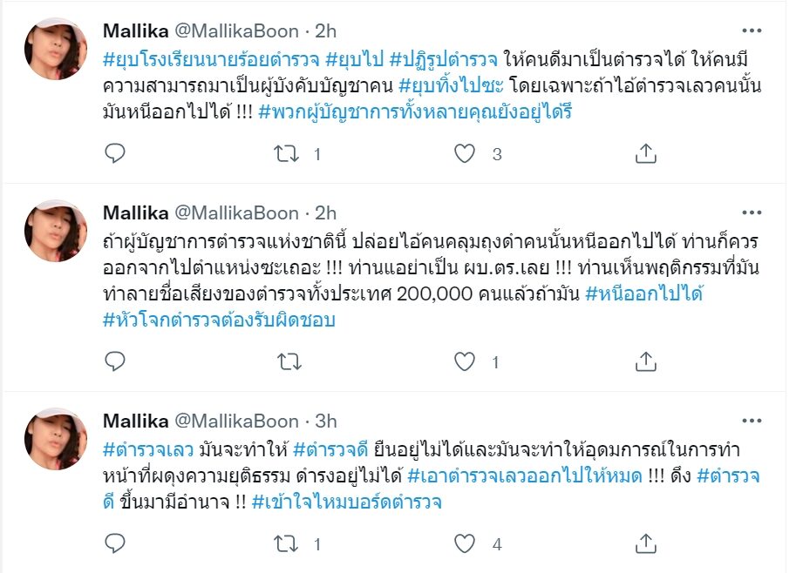Open the more options menu on third tweet
796x573 pixels.
click(750, 420)
